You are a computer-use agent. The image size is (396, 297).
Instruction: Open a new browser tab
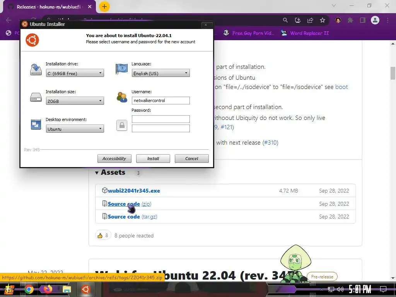[x=104, y=7]
